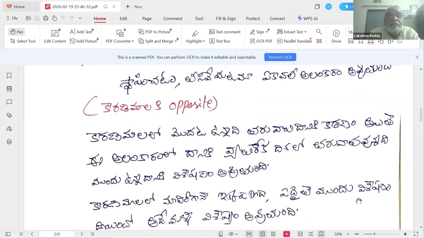Click the zoom slider handle
The image size is (424, 238).
[x=374, y=234]
